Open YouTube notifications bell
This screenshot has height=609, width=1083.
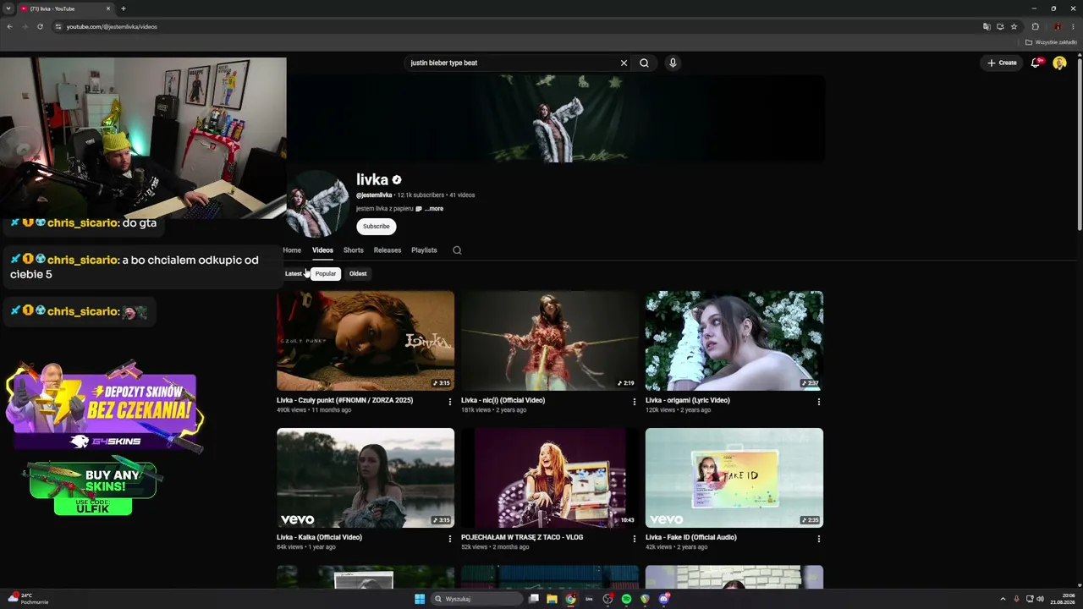(1036, 63)
